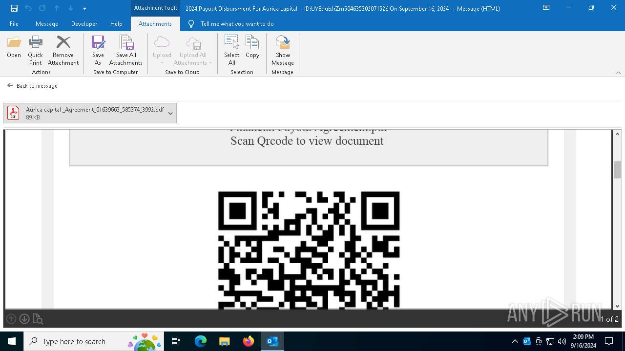The width and height of the screenshot is (625, 351).
Task: Open the volume control in system tray
Action: point(562,341)
